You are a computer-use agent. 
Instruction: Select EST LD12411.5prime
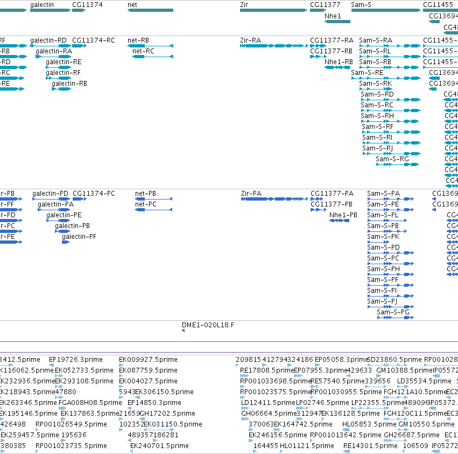click(x=245, y=408)
